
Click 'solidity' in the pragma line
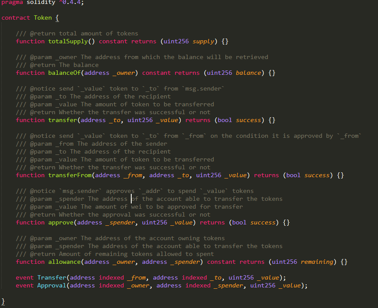(x=41, y=3)
